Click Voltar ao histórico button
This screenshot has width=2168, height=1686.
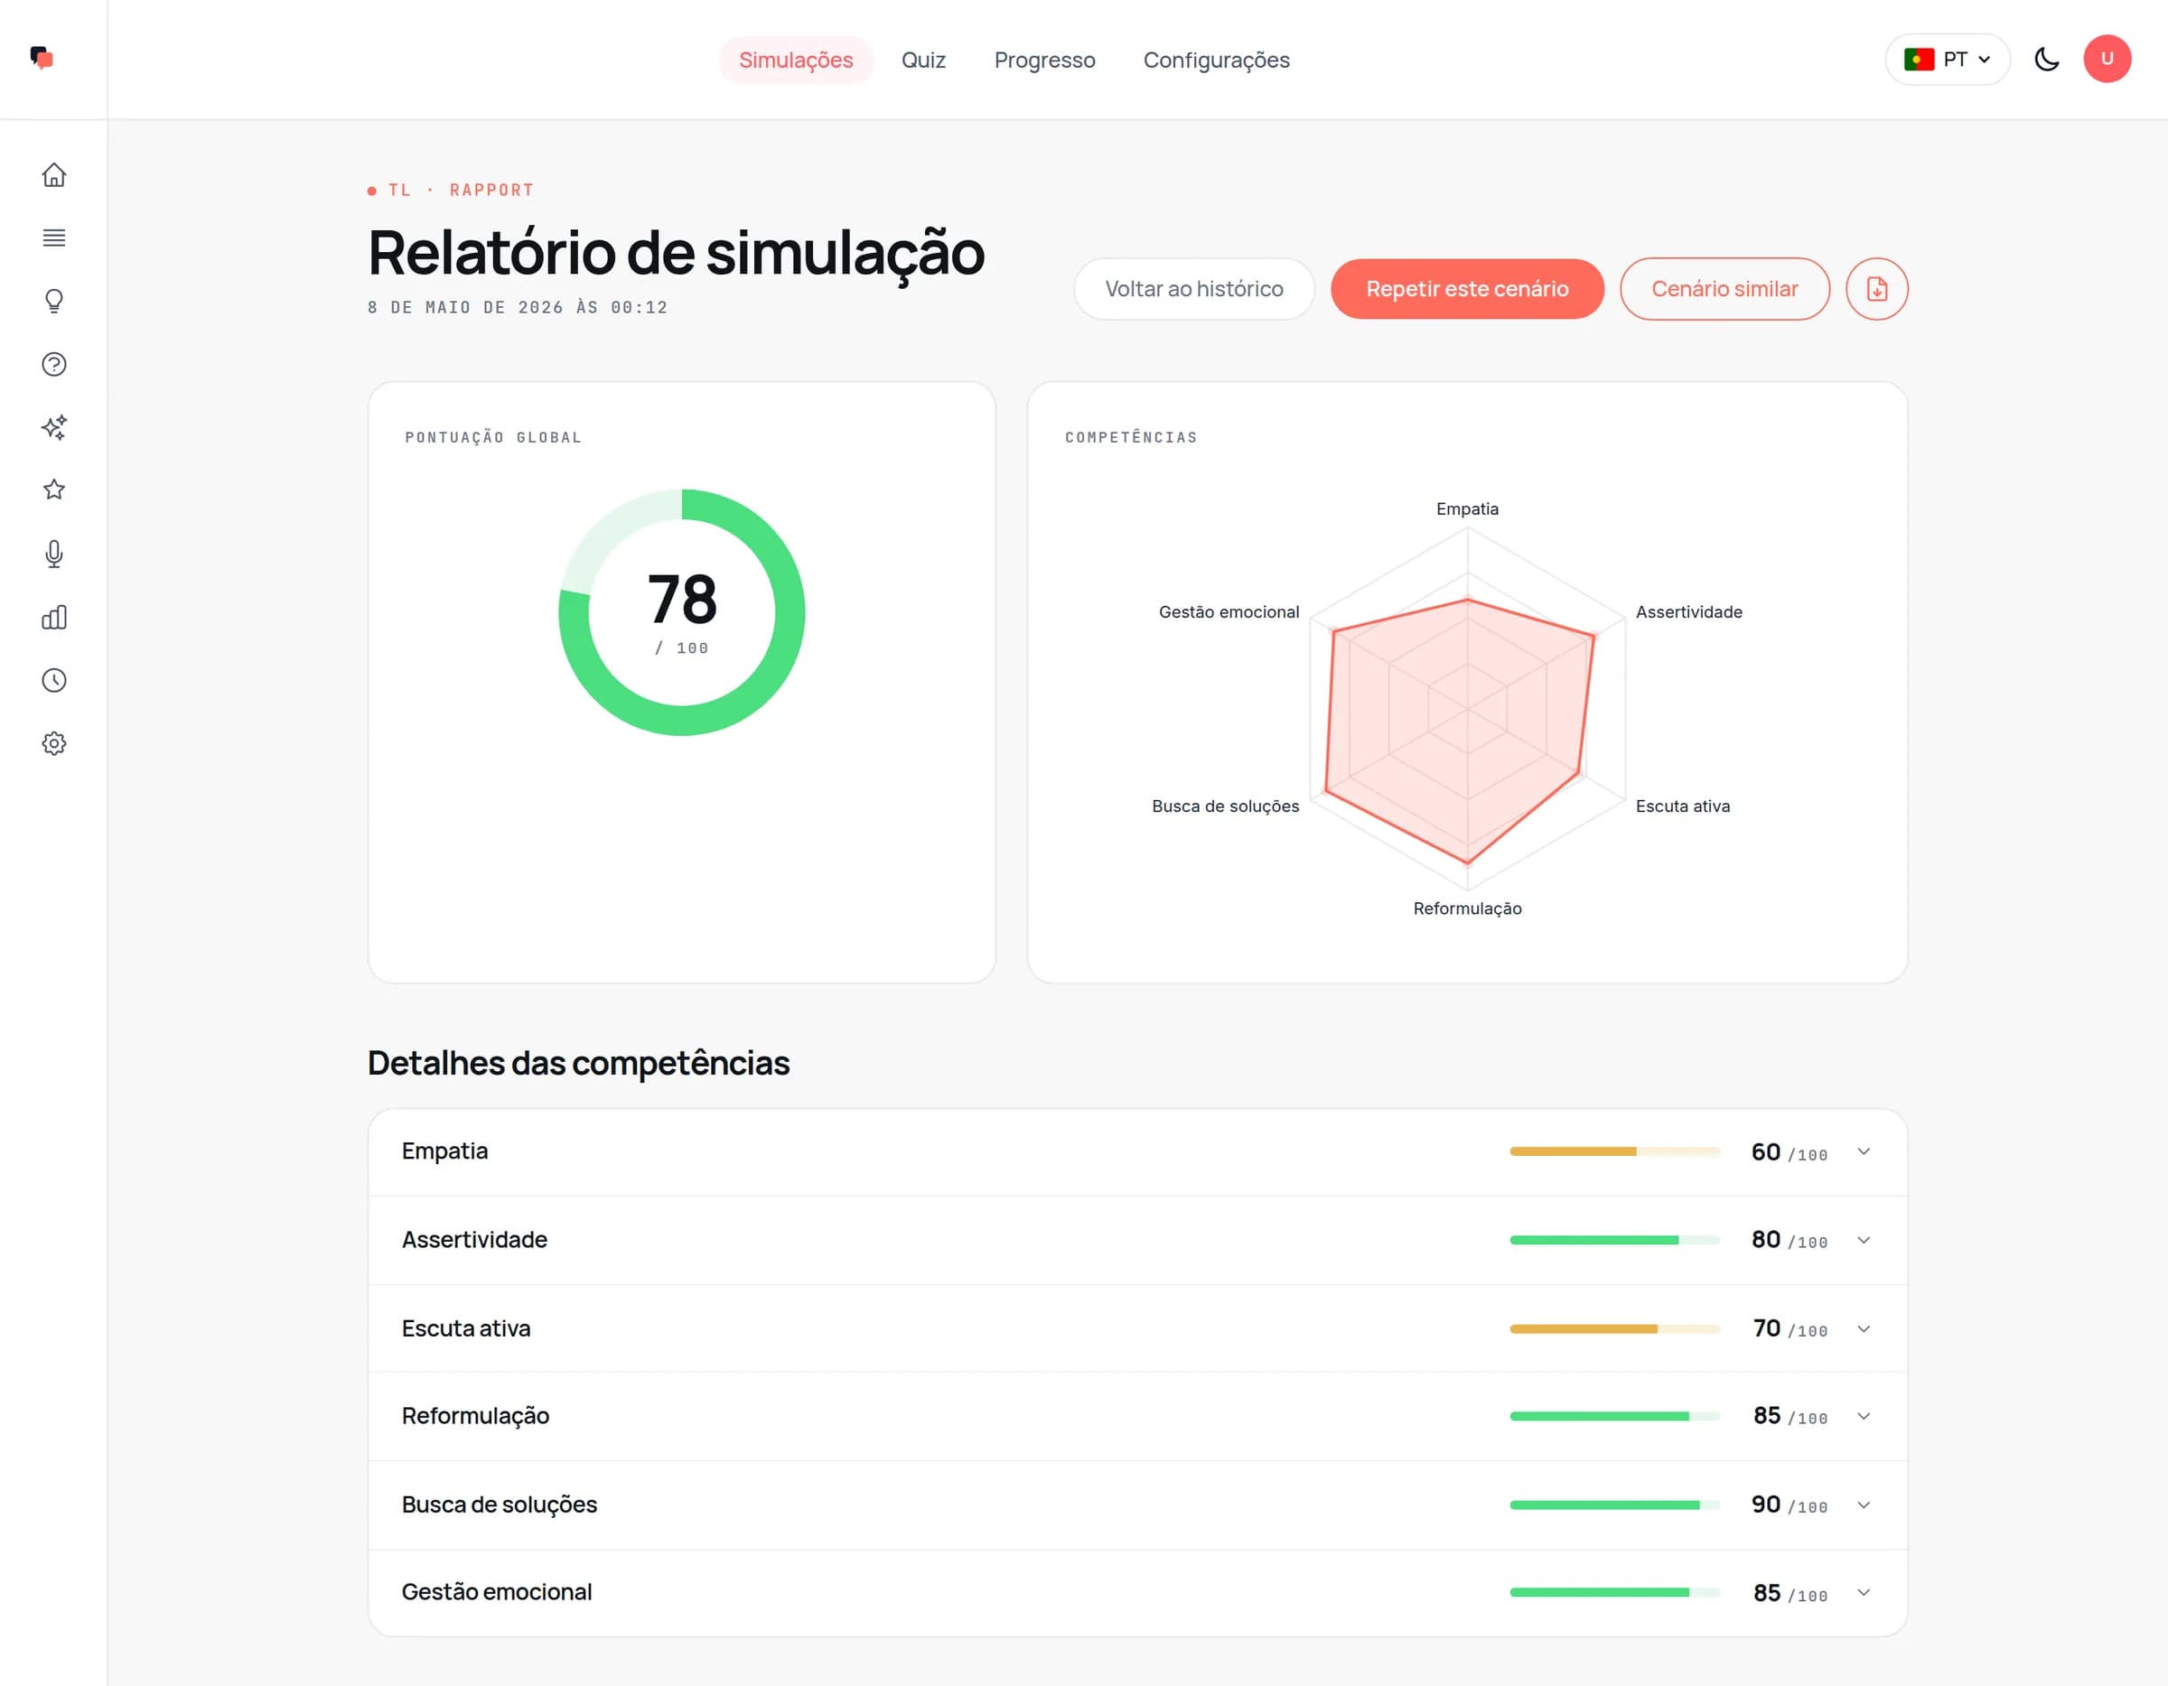[1194, 289]
